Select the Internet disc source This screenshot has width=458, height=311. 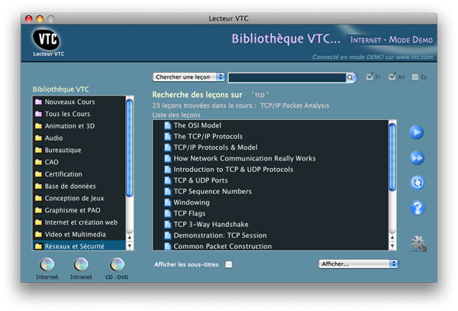click(47, 265)
